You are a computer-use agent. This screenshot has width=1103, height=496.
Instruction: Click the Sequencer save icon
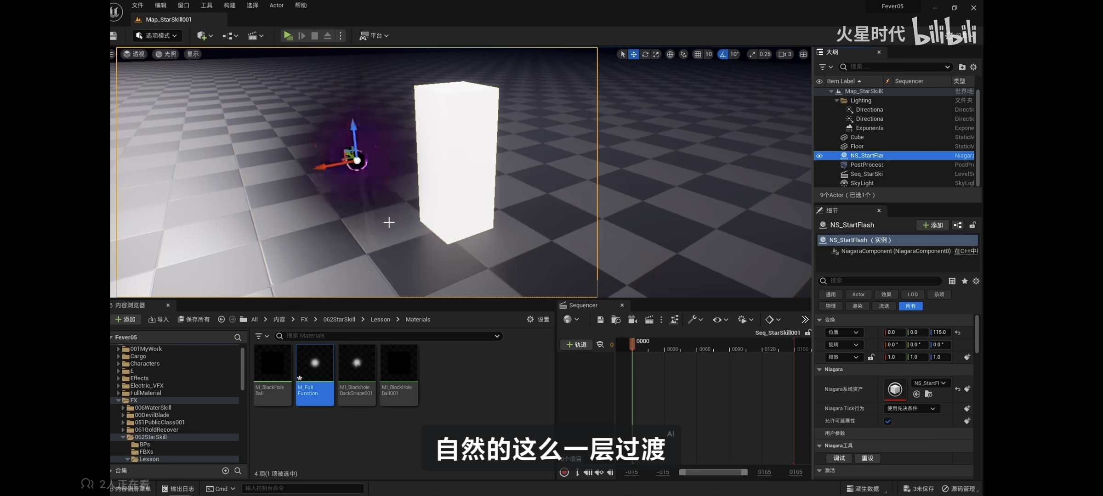[x=600, y=320]
